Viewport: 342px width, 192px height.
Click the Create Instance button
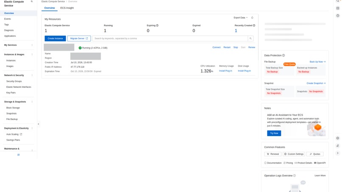click(x=55, y=39)
